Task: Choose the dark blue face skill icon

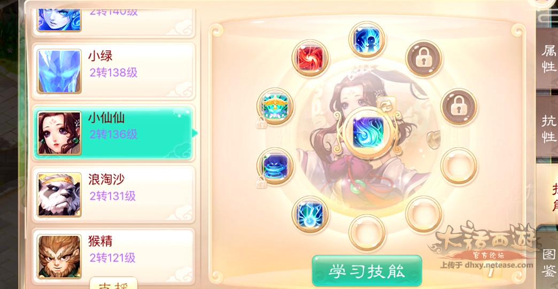Action: [275, 166]
